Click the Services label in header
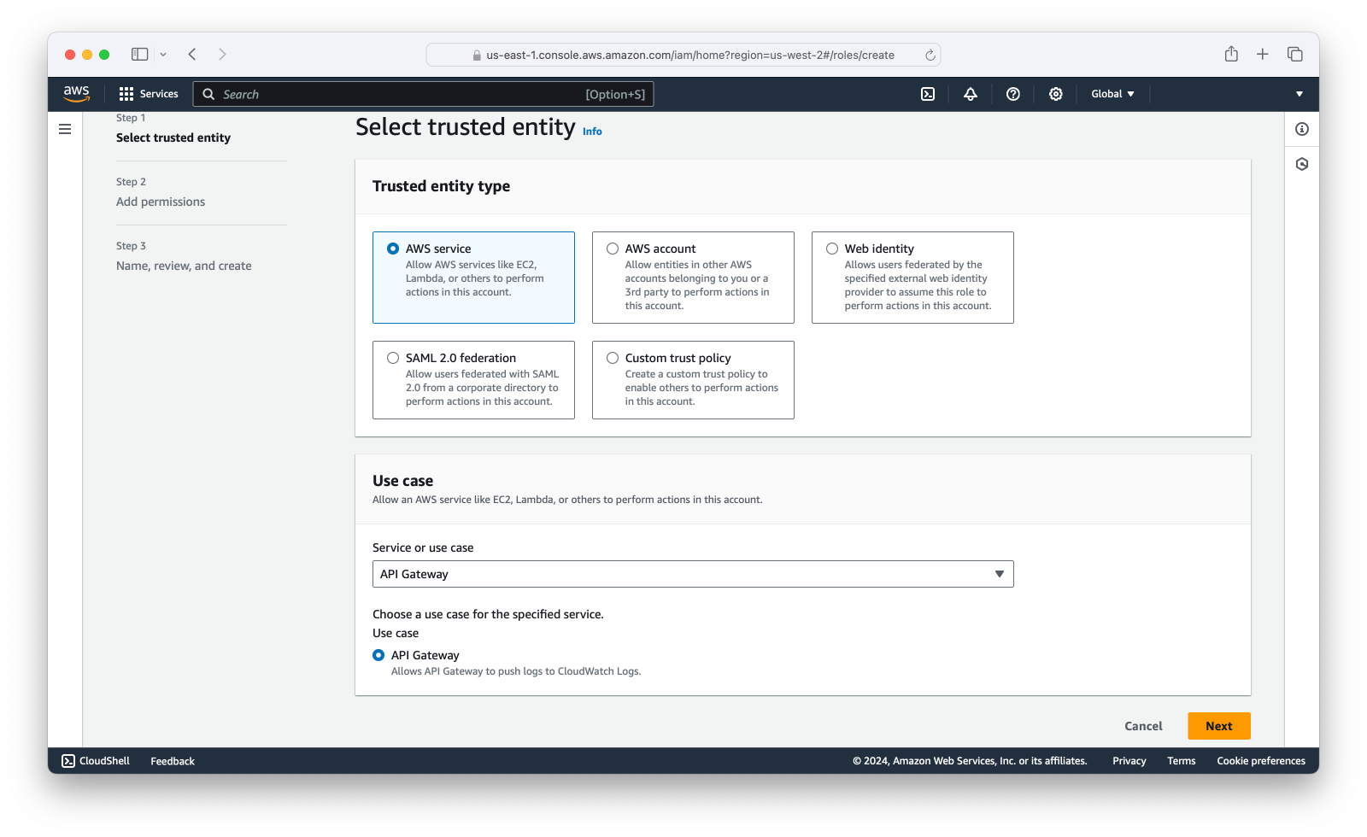Viewport: 1367px width, 837px height. pyautogui.click(x=159, y=94)
